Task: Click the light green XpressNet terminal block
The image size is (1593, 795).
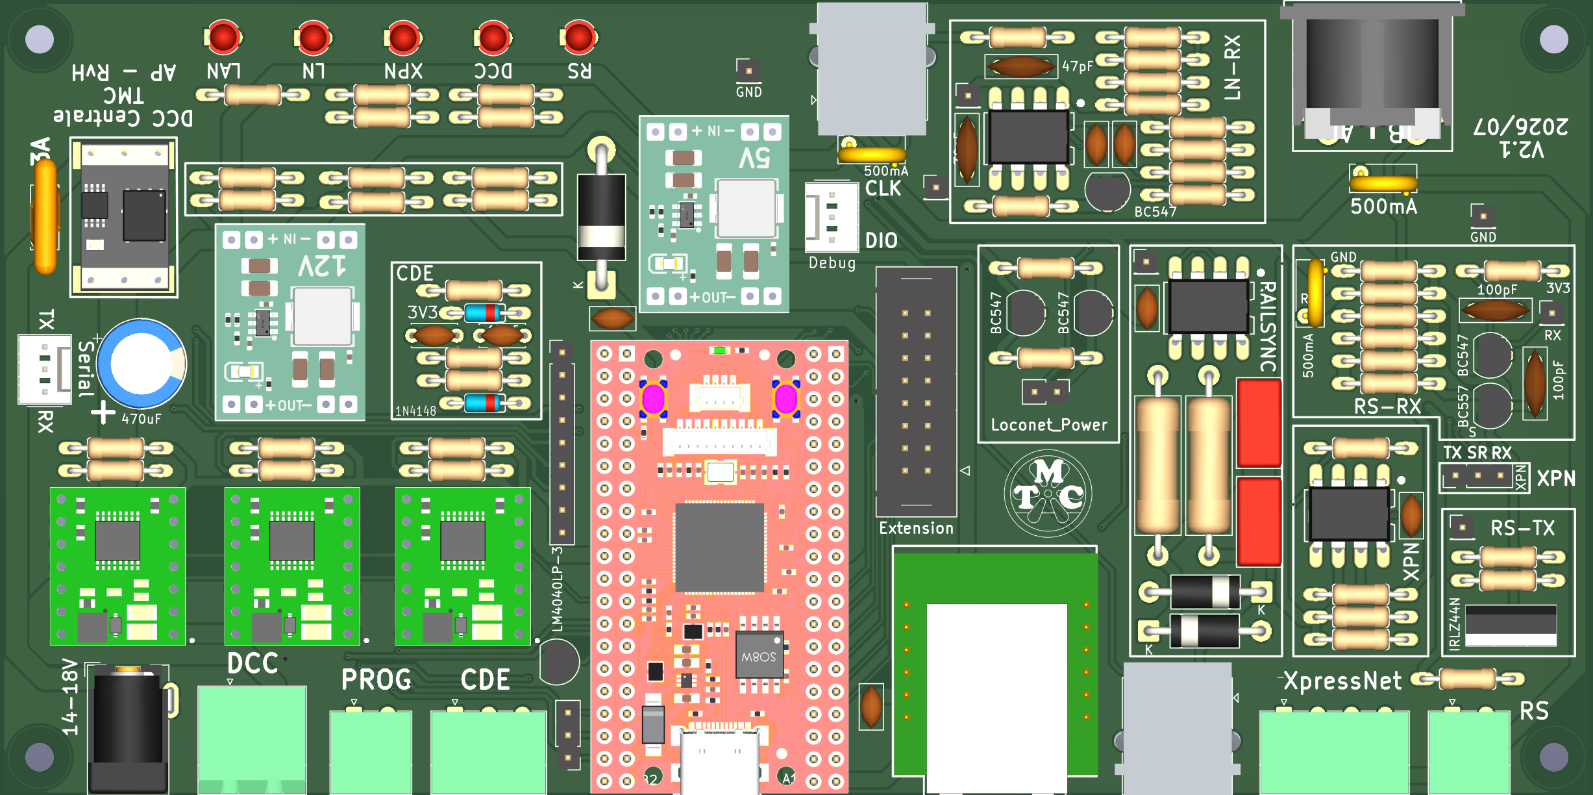Action: 1334,752
